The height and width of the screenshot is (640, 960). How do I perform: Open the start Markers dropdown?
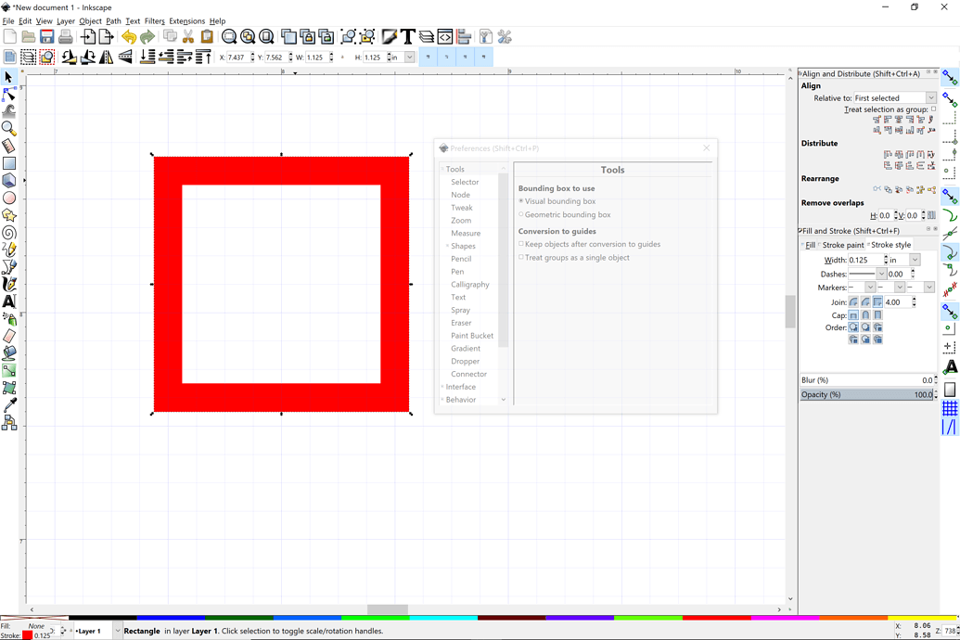(x=862, y=288)
